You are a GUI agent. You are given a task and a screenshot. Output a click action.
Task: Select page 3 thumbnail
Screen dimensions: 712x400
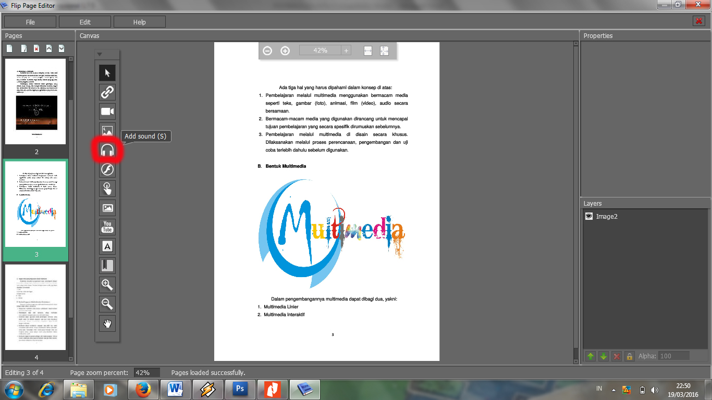[35, 204]
